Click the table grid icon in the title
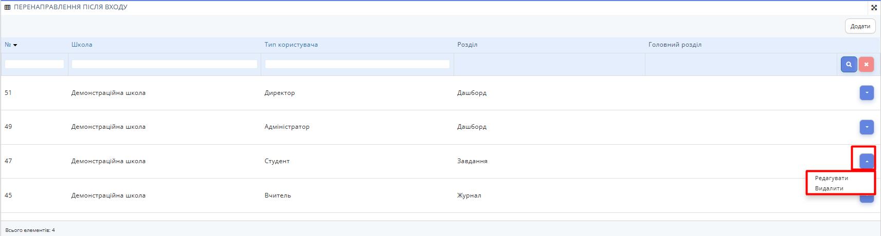This screenshot has width=881, height=236. pos(7,7)
